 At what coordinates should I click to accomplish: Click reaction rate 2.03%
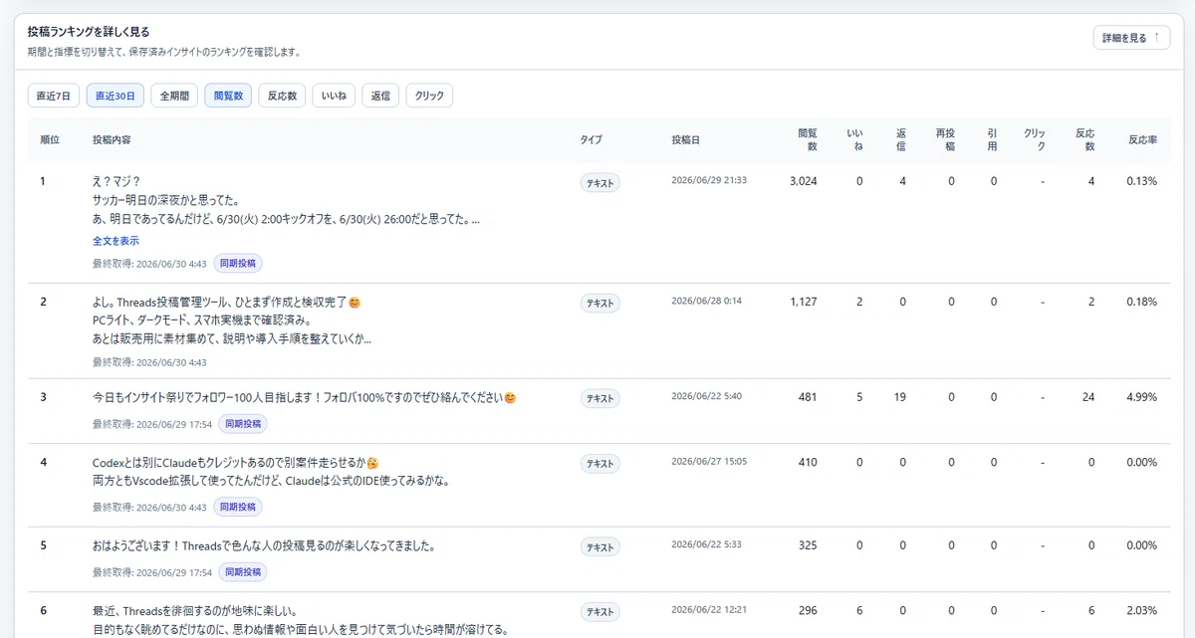coord(1142,611)
